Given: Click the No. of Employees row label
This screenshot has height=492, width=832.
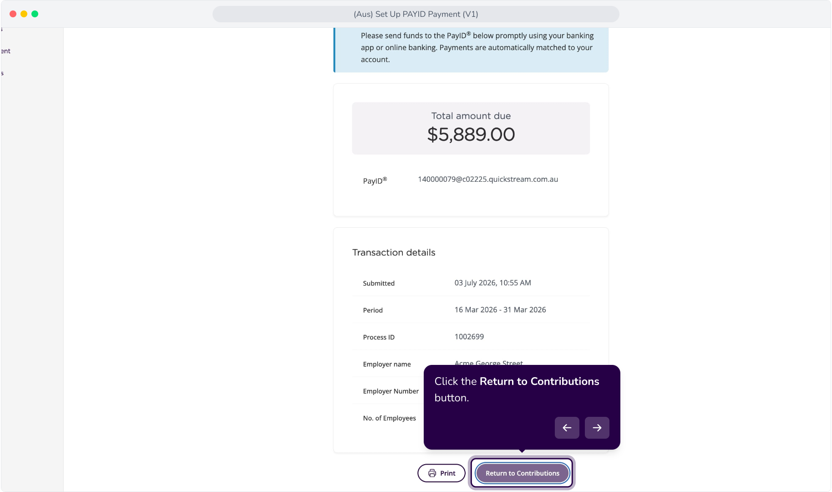Looking at the screenshot, I should [389, 418].
